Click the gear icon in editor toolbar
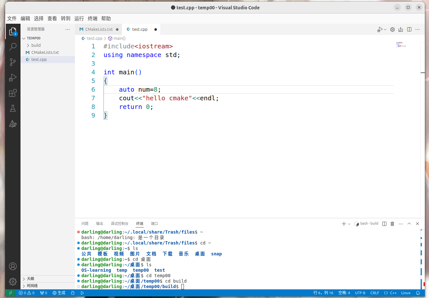The width and height of the screenshot is (429, 298). (x=392, y=29)
